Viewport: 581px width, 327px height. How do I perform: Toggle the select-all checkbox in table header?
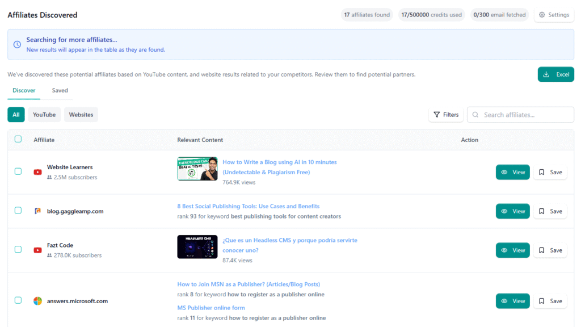[18, 139]
